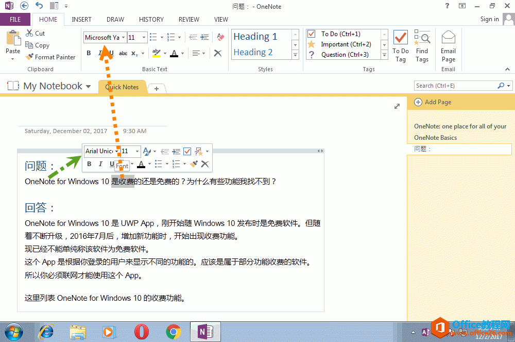Viewport: 515px width, 342px height.
Task: Select the Quick Notes section tab
Action: click(x=122, y=87)
